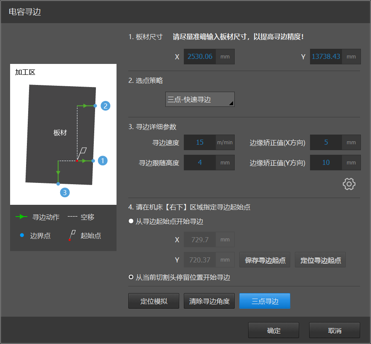
Task: Click the green edge-seek arrow legend icon
Action: 21,217
